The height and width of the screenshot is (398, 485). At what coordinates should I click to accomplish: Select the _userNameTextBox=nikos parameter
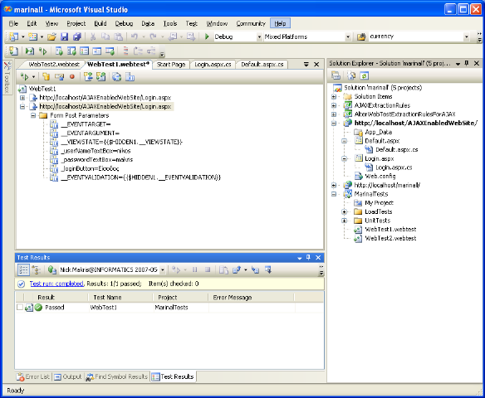96,151
